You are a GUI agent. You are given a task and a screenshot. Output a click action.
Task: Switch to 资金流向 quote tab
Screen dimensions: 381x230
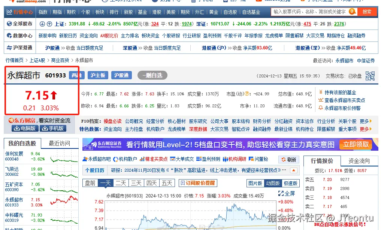point(359,161)
